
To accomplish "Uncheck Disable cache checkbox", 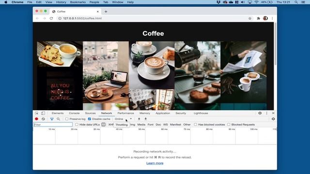I will 90,119.
